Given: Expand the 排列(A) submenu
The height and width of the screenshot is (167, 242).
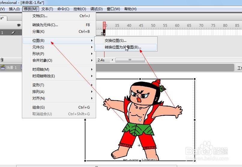Looking at the screenshot, I should pyautogui.click(x=59, y=92).
